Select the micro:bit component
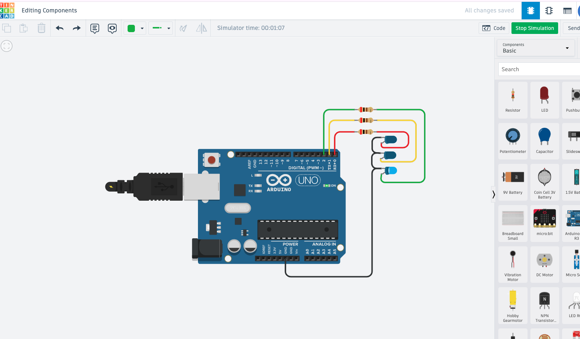The image size is (580, 339). click(545, 223)
